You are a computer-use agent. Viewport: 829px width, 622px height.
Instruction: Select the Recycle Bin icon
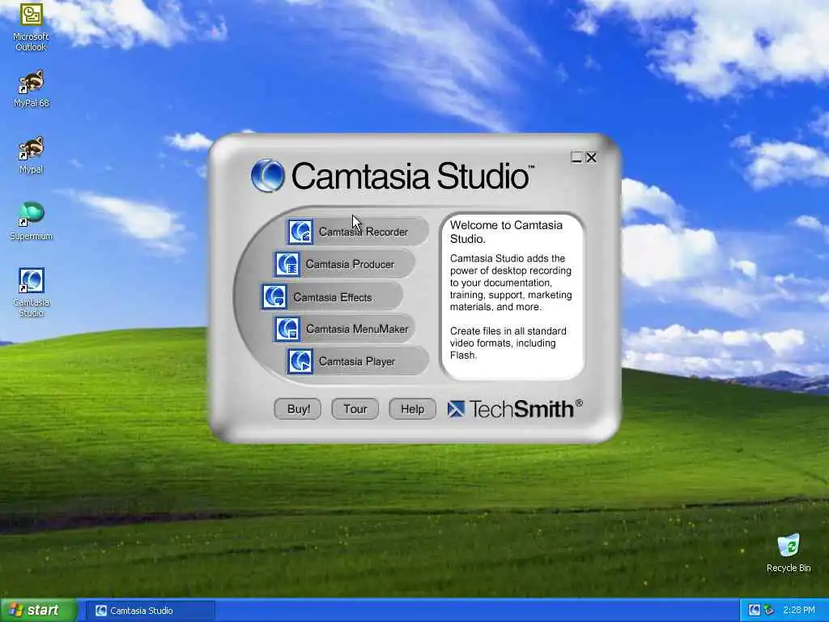tap(789, 552)
